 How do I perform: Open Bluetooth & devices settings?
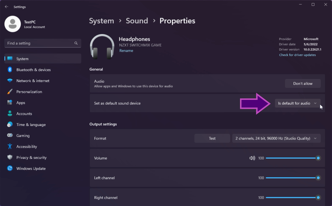point(43,70)
